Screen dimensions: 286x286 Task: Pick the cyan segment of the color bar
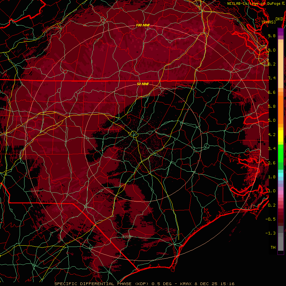click(281, 175)
